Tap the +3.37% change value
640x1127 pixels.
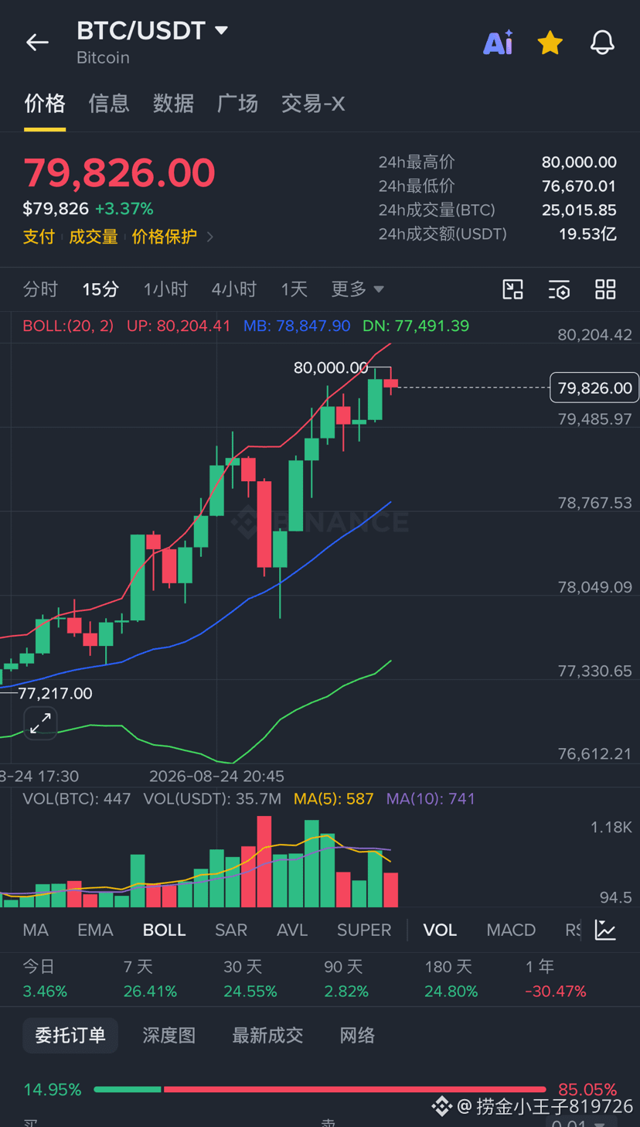click(124, 209)
